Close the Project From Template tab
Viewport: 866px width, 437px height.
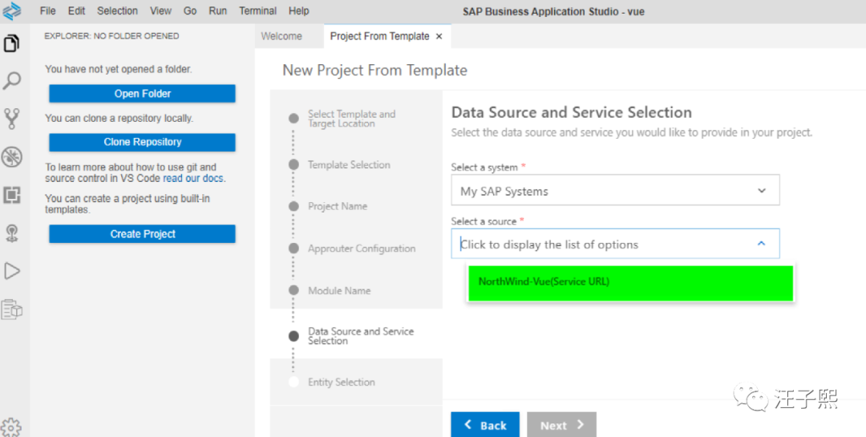(x=439, y=36)
